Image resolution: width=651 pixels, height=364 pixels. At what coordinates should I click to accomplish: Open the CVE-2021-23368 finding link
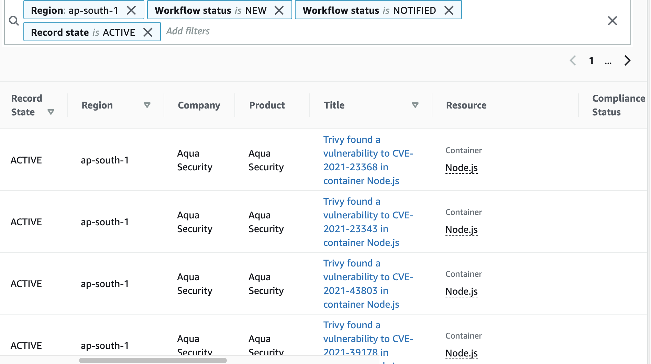click(x=368, y=160)
